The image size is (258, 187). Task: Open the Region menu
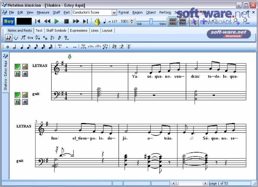tap(137, 12)
